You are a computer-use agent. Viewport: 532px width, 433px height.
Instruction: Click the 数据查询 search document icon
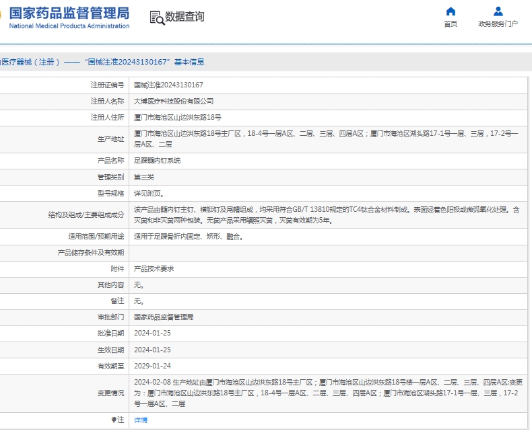click(157, 17)
